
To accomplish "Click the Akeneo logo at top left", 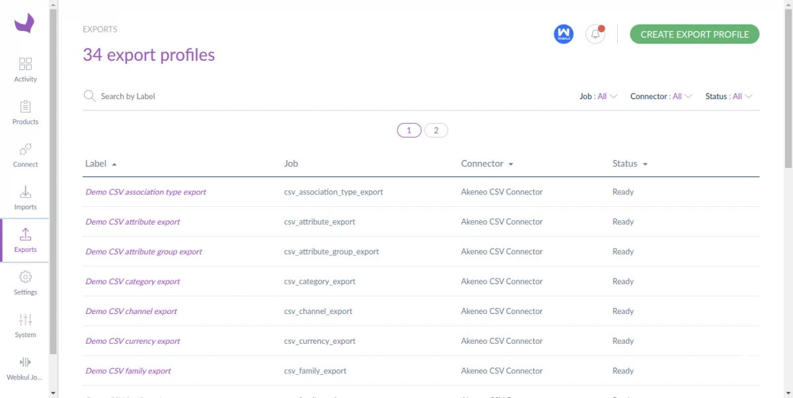I will point(25,24).
